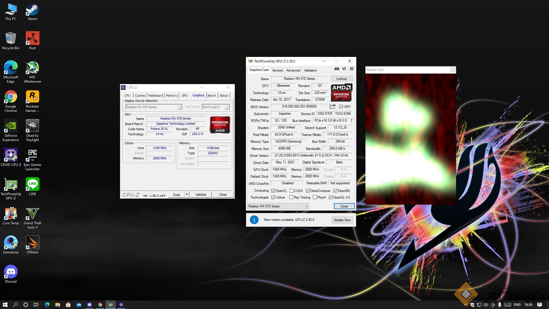Click the Discord taskbar icon
The width and height of the screenshot is (549, 309).
[89, 305]
